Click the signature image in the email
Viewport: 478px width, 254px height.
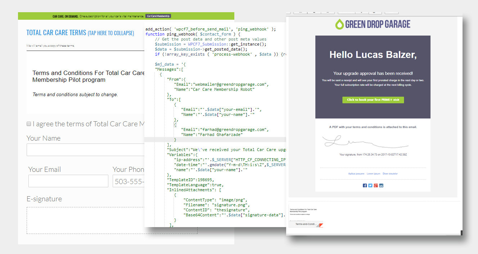pos(365,141)
